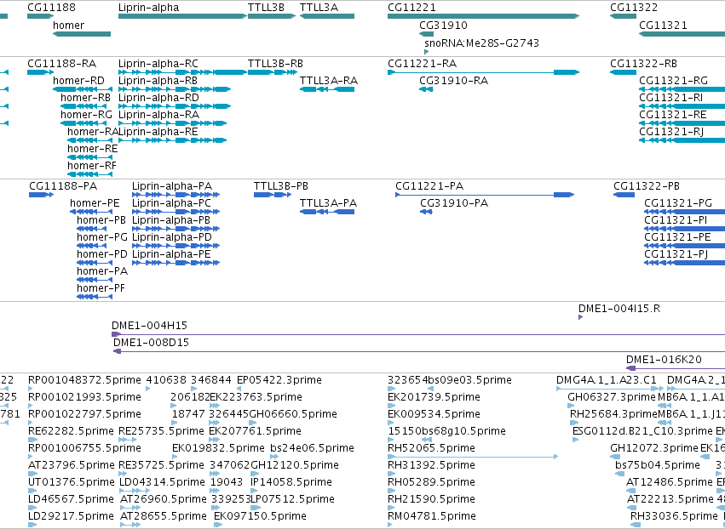This screenshot has height=529, width=725.
Task: Select transcript TTLL3A-RA
Action: [x=327, y=89]
